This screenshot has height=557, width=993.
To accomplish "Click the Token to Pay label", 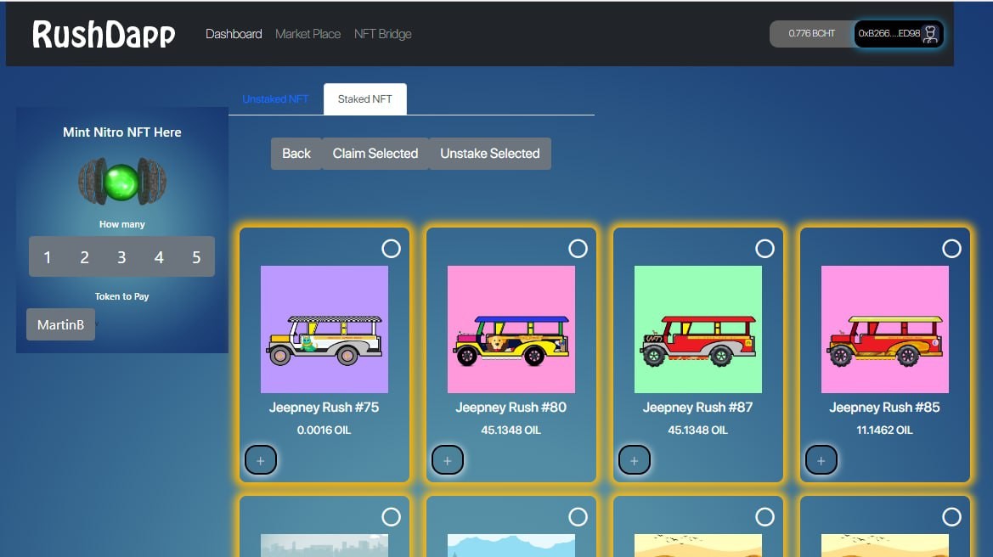I will click(x=122, y=296).
